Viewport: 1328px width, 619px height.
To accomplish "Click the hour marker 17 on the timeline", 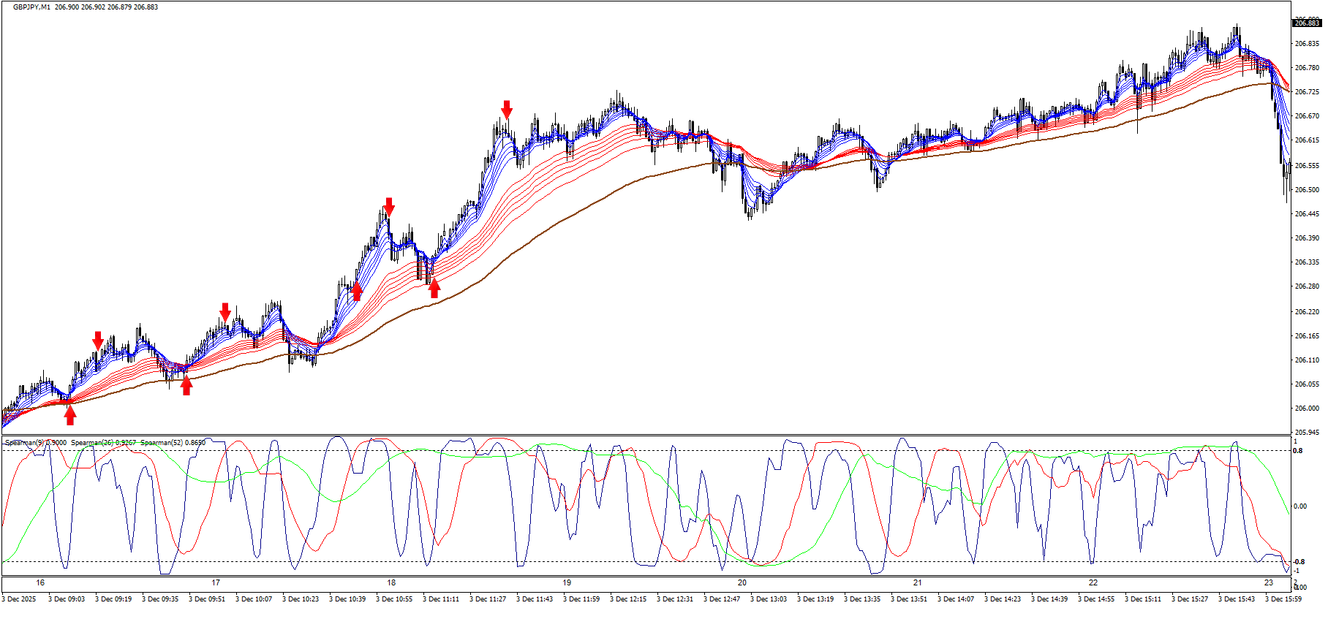I will click(x=216, y=582).
